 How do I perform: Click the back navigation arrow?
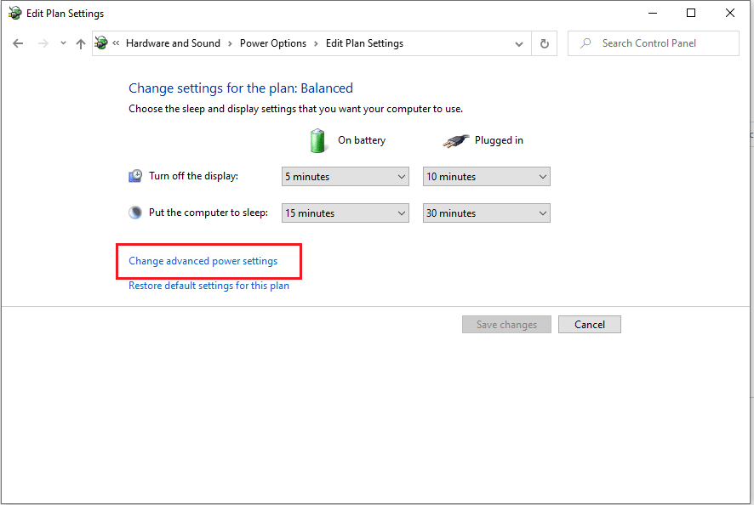18,43
